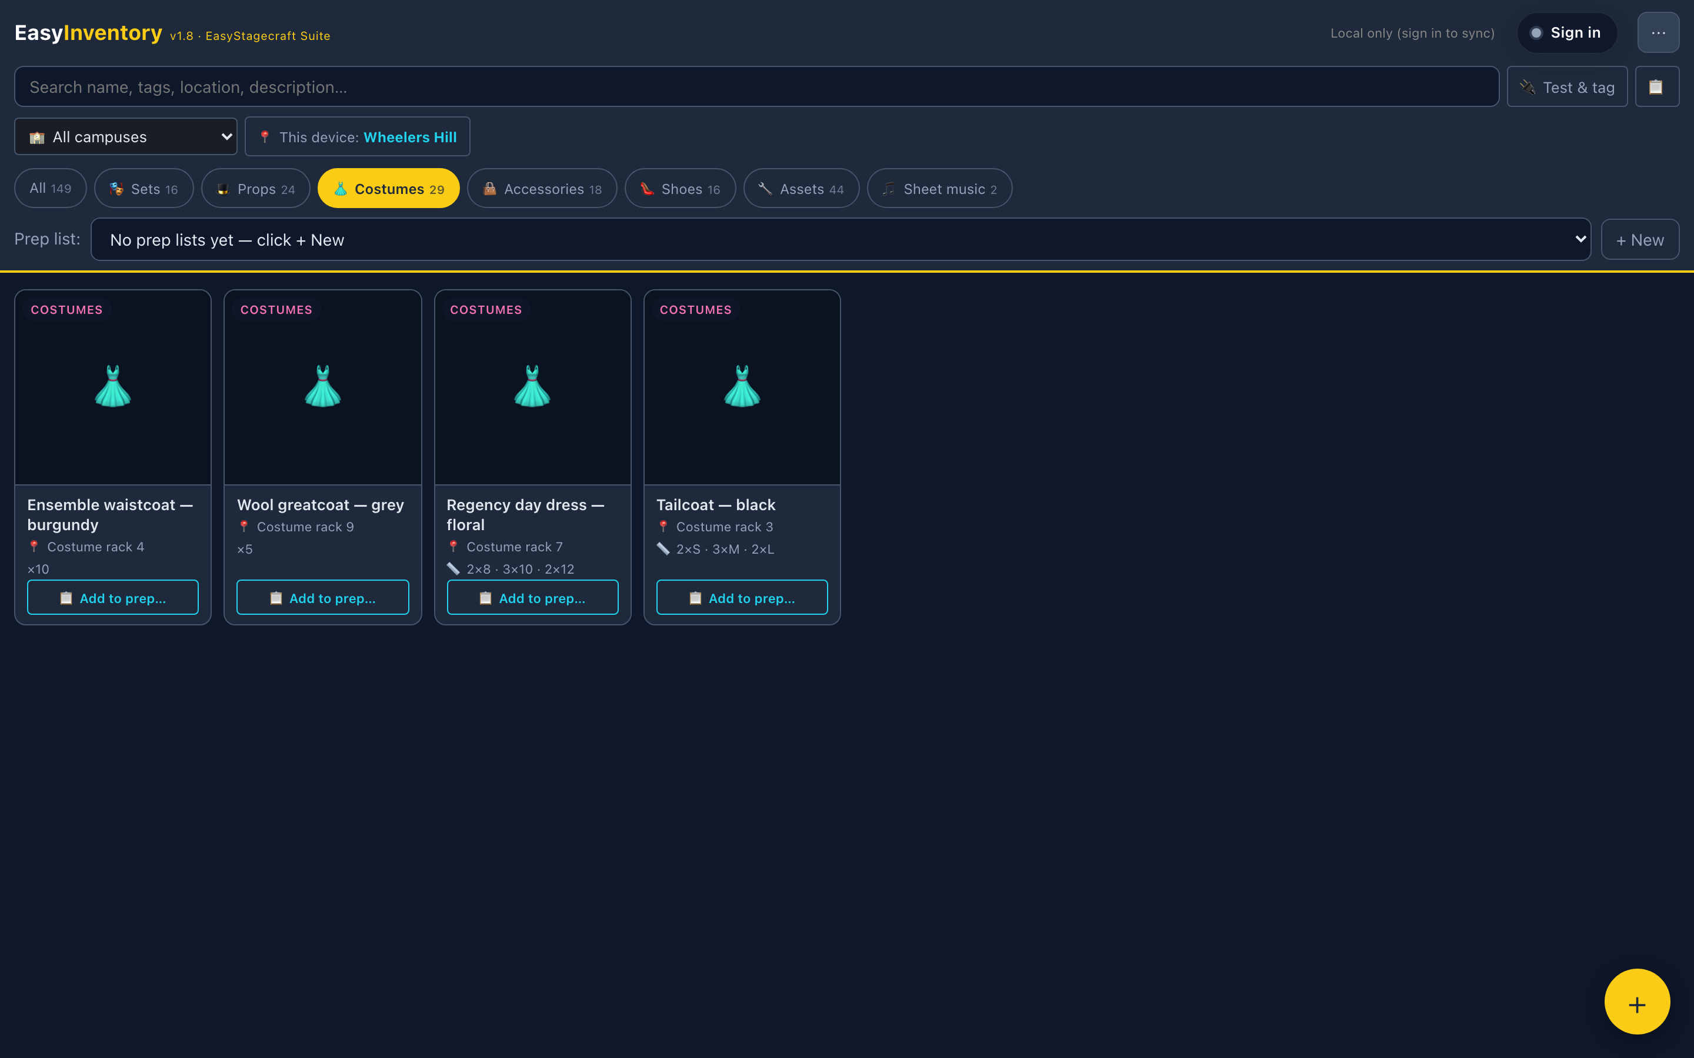
Task: Click the plug icon in Test & tag button
Action: tap(1528, 88)
